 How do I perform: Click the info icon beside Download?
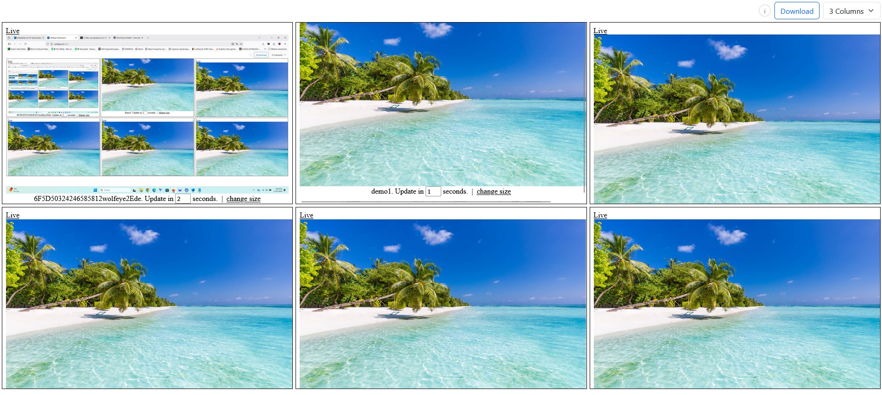coord(764,11)
